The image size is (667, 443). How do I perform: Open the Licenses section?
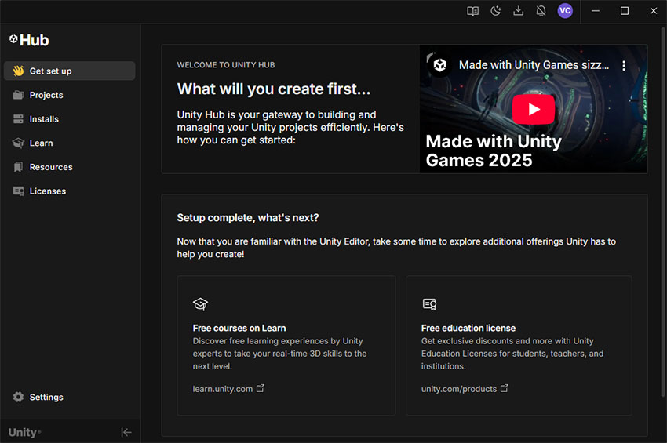point(47,191)
